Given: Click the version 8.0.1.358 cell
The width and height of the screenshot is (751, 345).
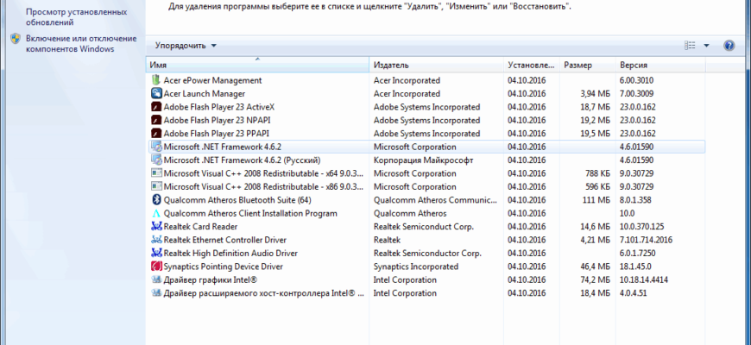Looking at the screenshot, I should point(635,200).
